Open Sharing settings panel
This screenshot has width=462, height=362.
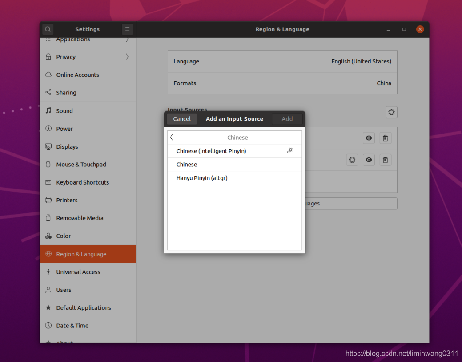click(88, 92)
